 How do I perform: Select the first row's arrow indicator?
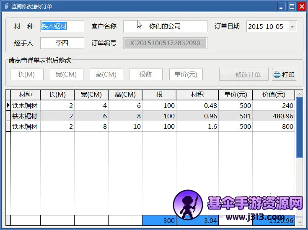coord(8,106)
